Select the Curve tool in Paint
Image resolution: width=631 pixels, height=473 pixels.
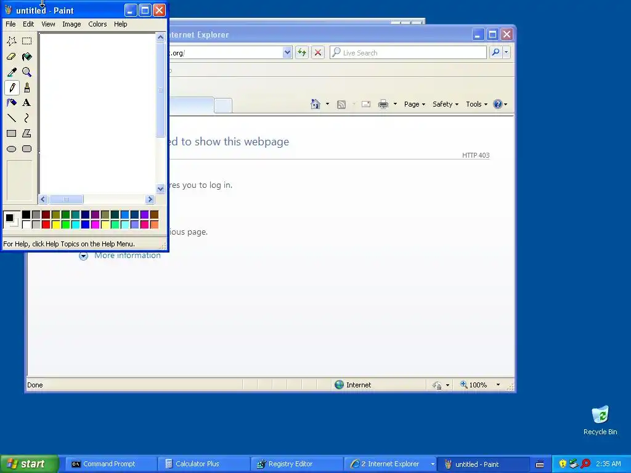[x=26, y=118]
